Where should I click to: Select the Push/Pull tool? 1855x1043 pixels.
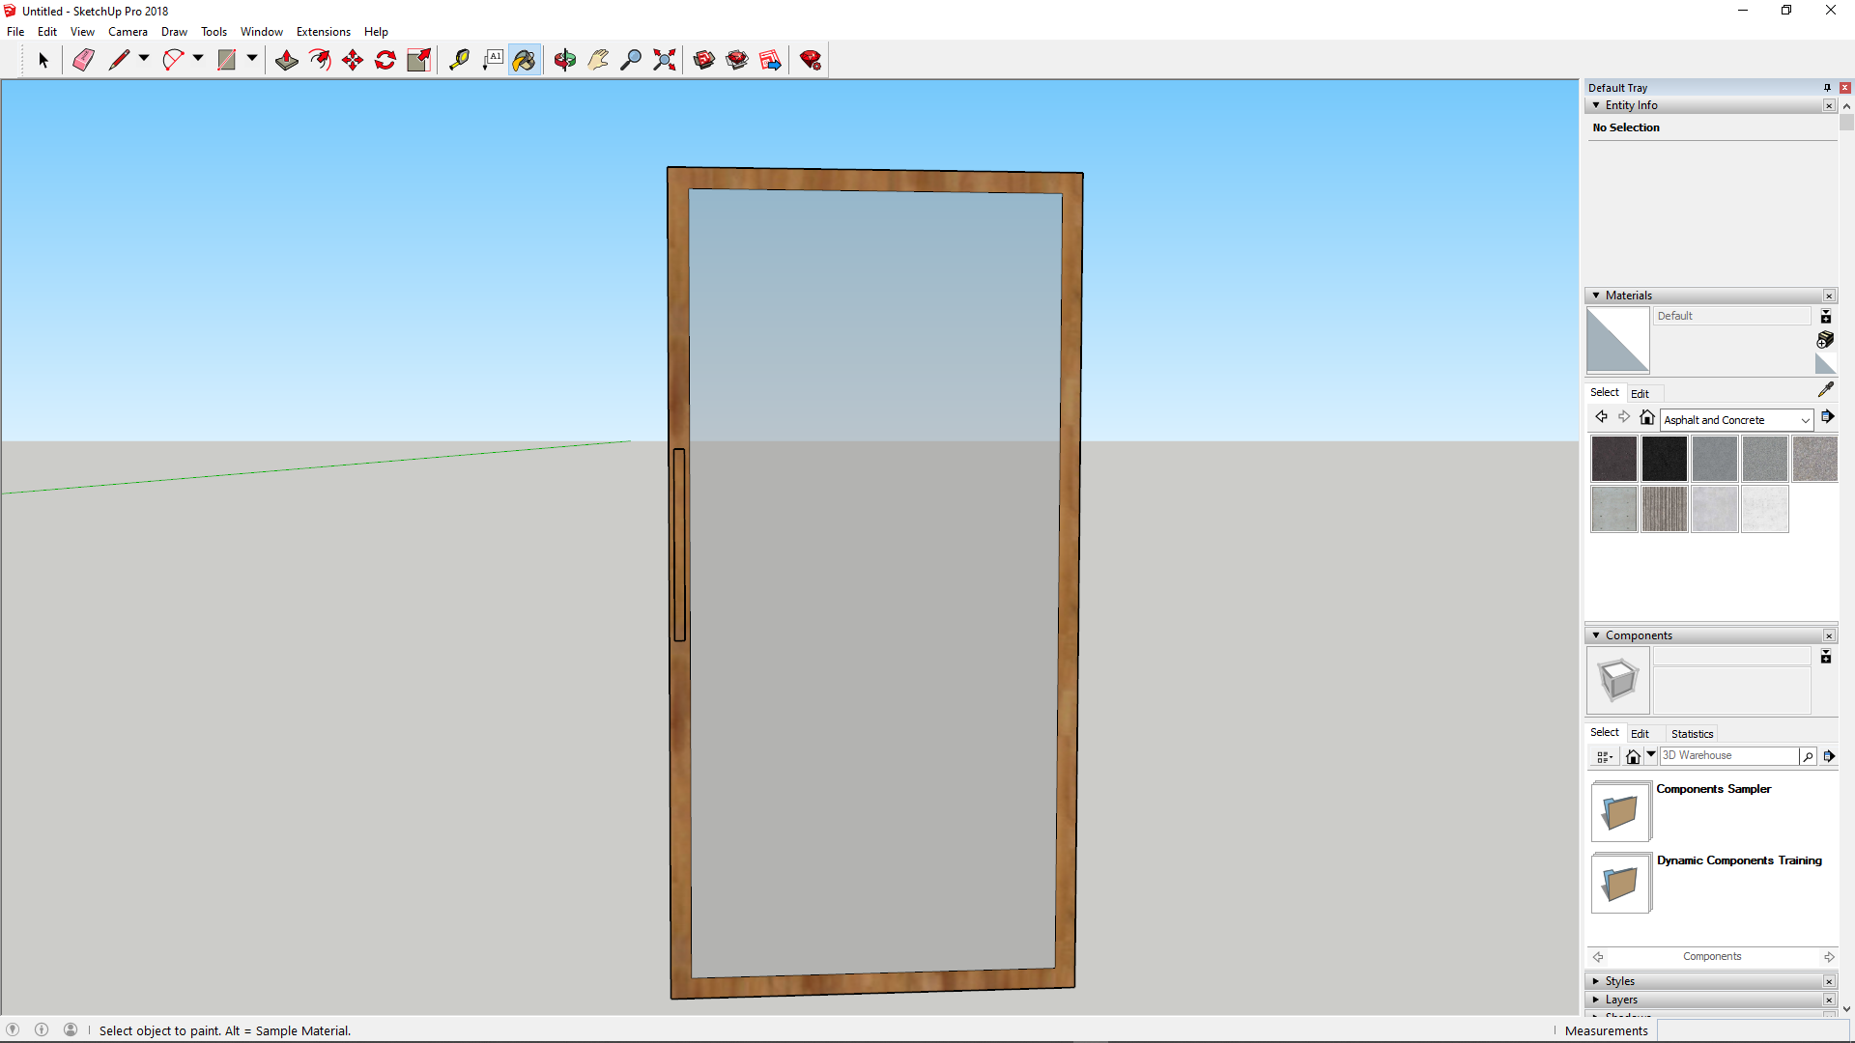tap(287, 60)
